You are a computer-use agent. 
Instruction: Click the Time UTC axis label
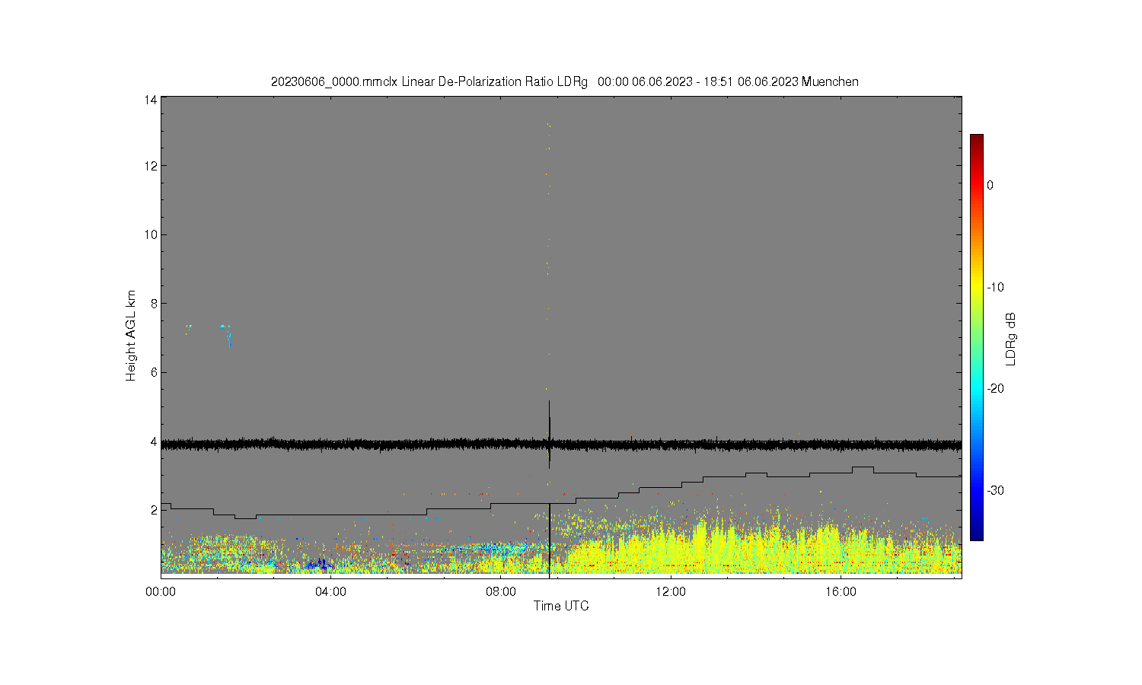click(x=561, y=607)
